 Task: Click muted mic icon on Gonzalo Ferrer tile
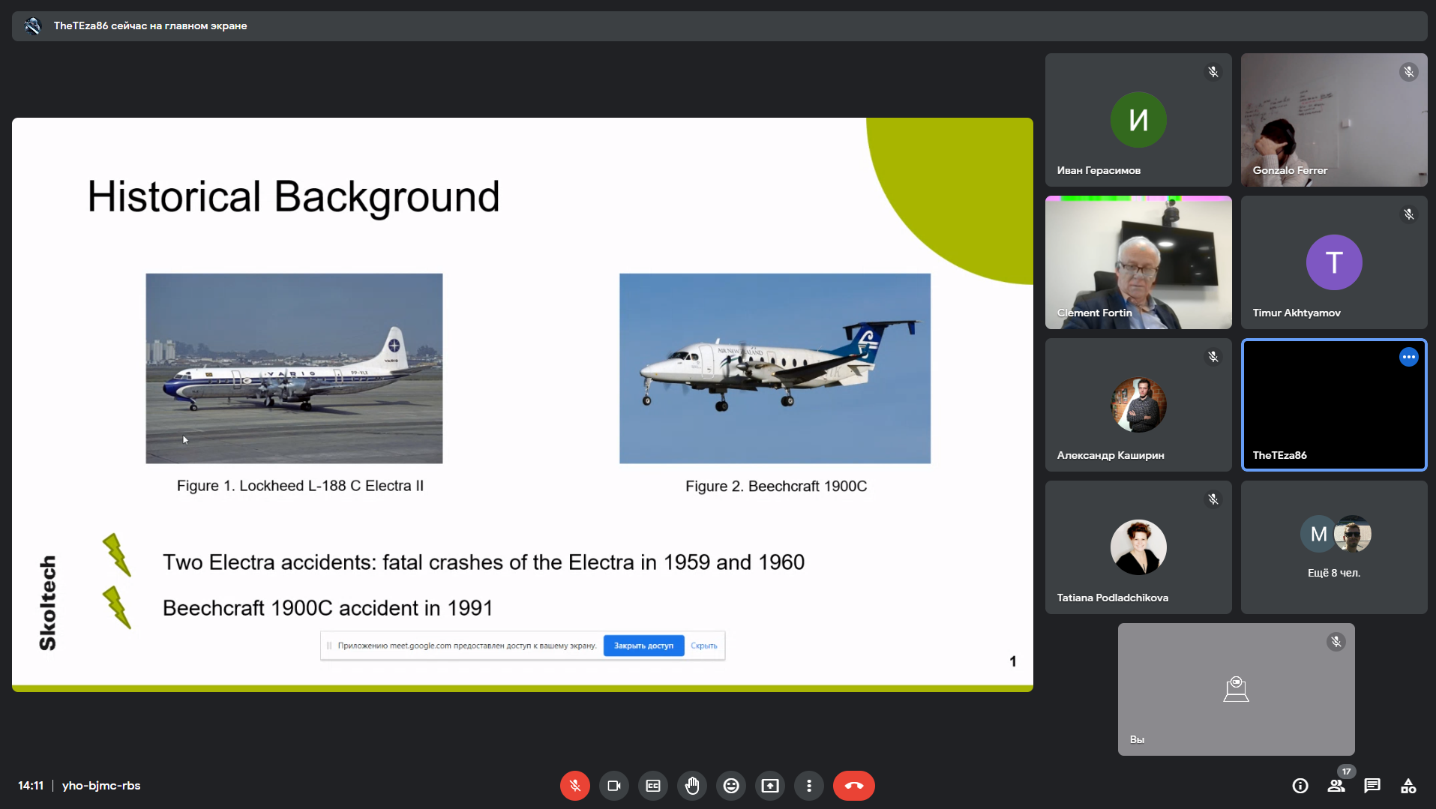pos(1408,72)
